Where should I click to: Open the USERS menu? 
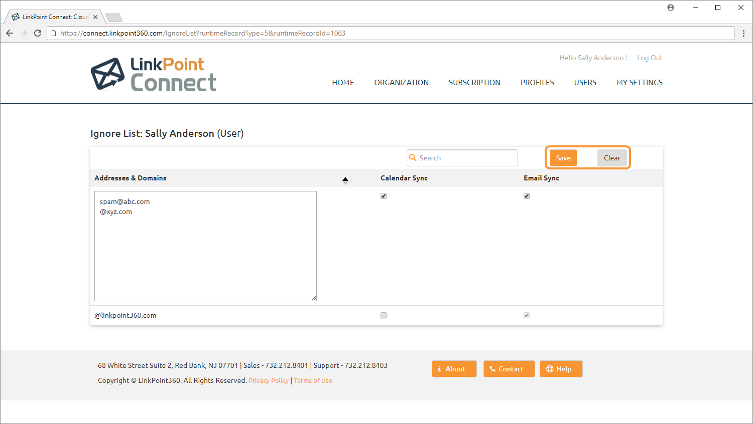pos(585,83)
